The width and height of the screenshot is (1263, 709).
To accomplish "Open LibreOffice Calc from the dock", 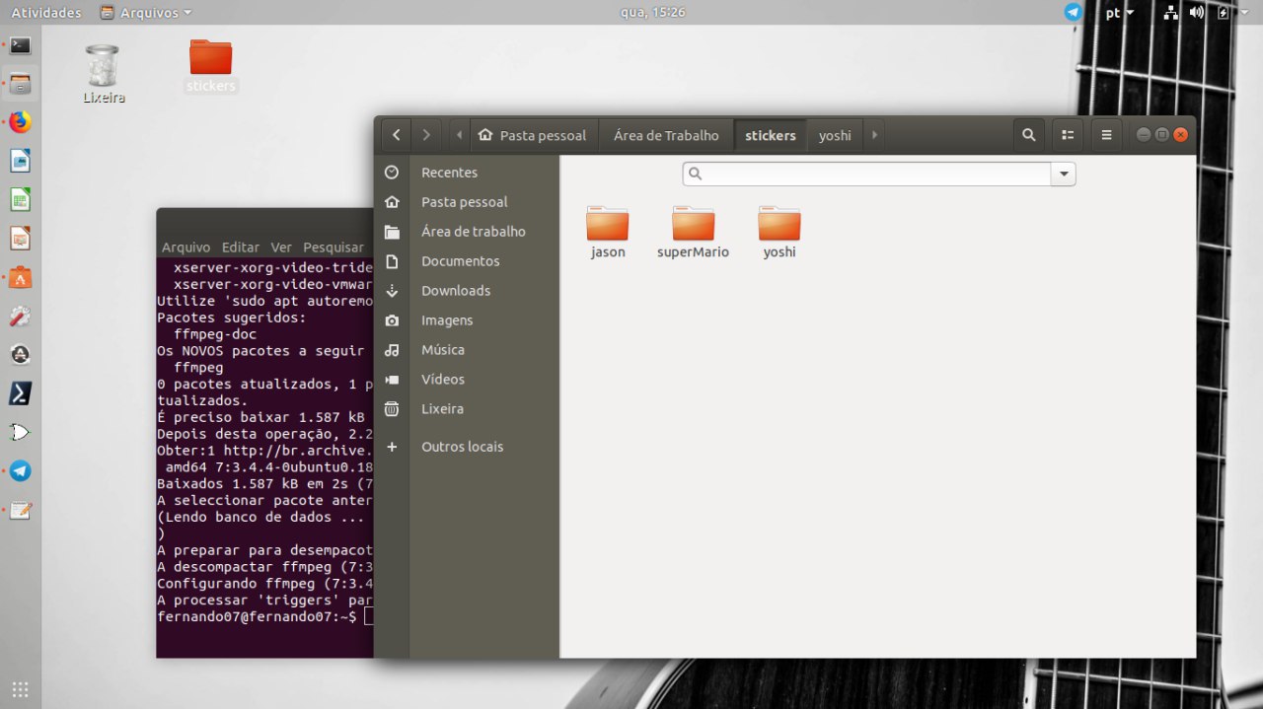I will click(20, 200).
